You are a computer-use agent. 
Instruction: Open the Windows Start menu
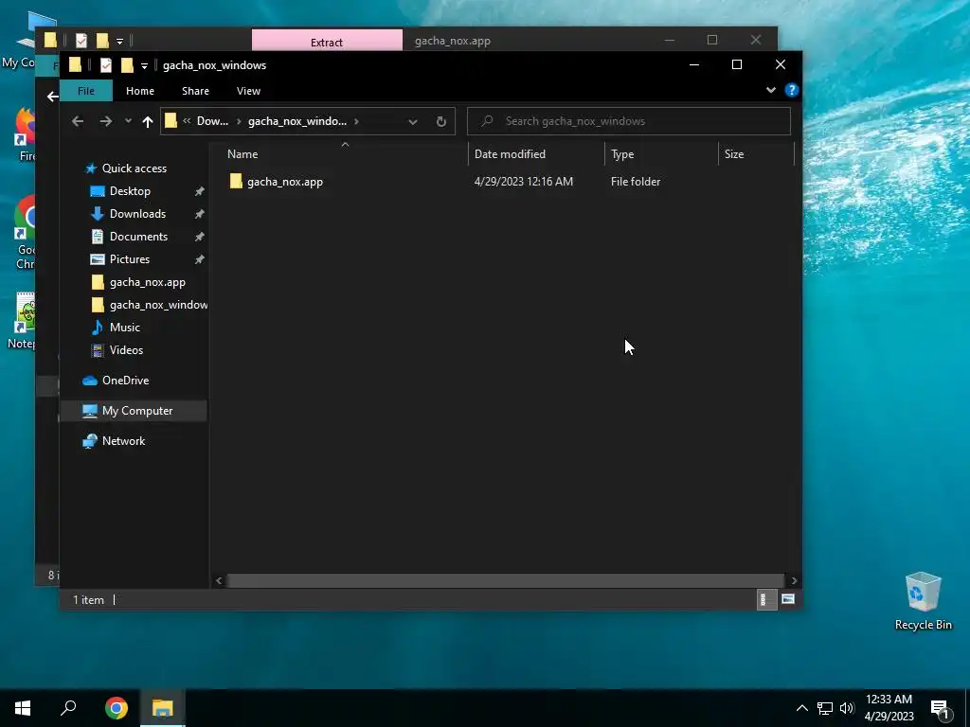point(23,708)
